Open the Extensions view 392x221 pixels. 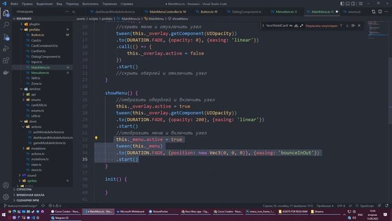[6, 60]
